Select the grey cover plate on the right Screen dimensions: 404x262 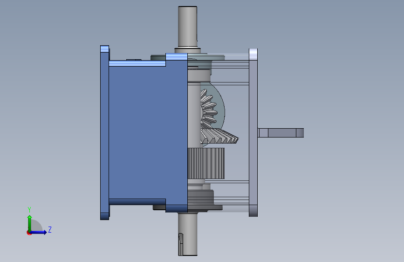click(x=253, y=132)
